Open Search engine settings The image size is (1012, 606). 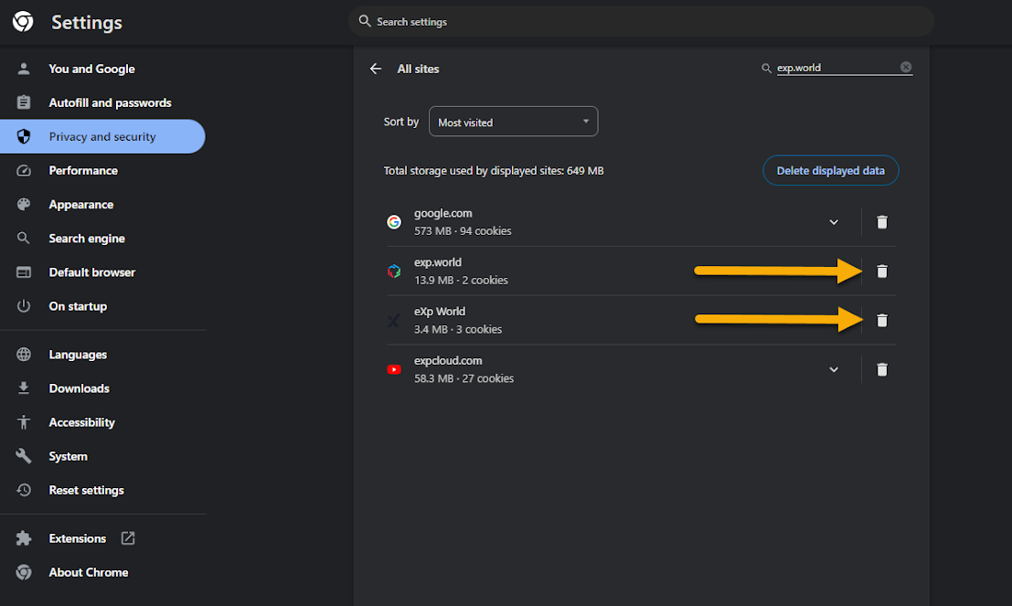click(87, 239)
